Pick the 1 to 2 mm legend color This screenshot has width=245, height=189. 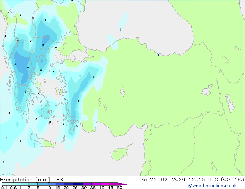24,184
